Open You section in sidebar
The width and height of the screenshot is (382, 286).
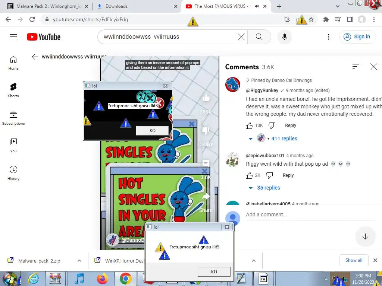click(13, 146)
